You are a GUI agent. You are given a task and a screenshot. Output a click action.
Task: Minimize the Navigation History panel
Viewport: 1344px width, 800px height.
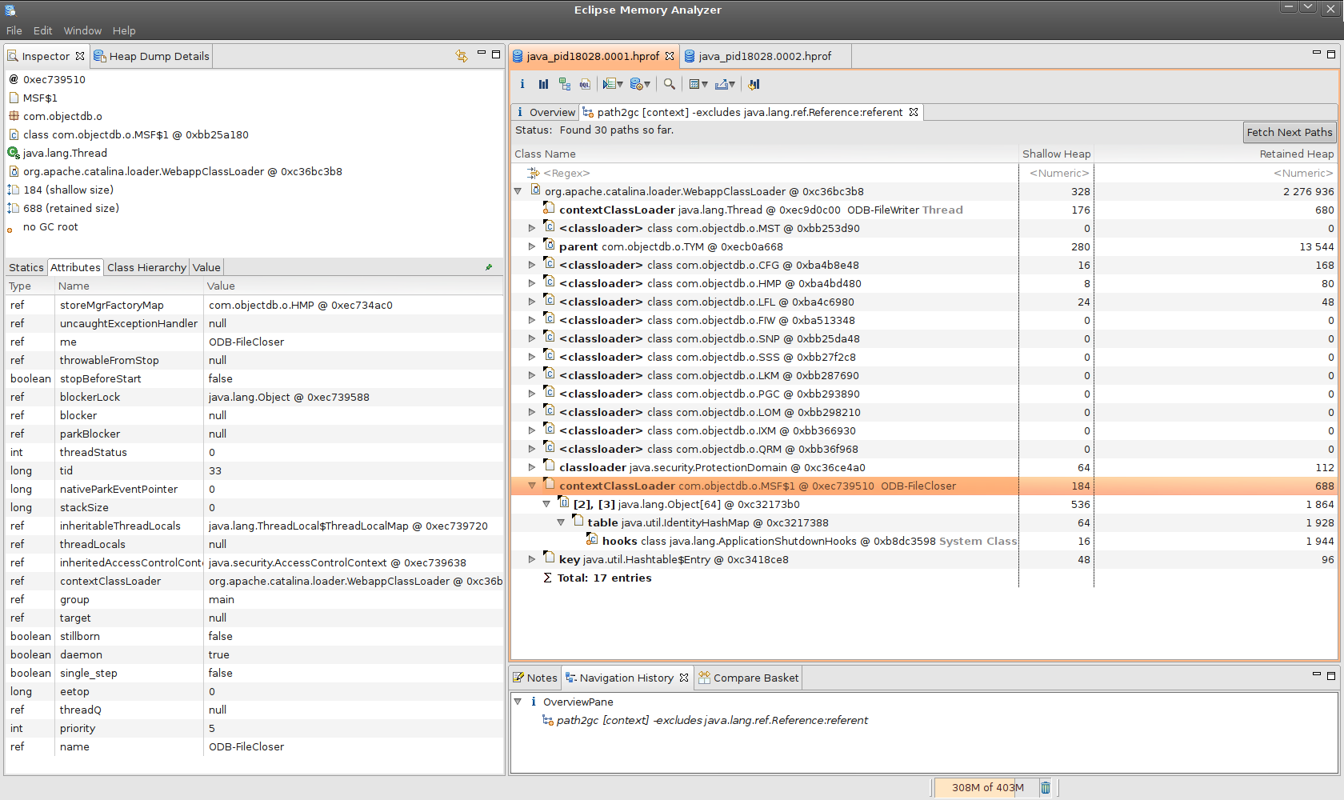coord(1317,674)
